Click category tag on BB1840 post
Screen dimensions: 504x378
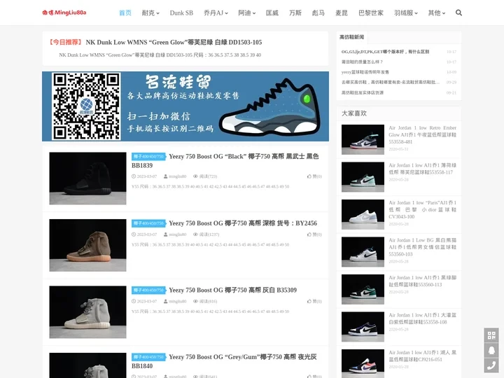pos(148,357)
